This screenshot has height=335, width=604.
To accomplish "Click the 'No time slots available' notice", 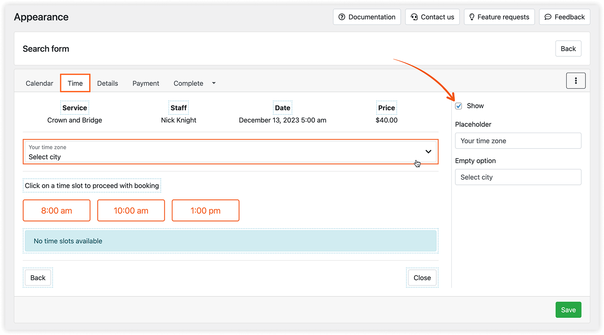I will click(x=230, y=241).
